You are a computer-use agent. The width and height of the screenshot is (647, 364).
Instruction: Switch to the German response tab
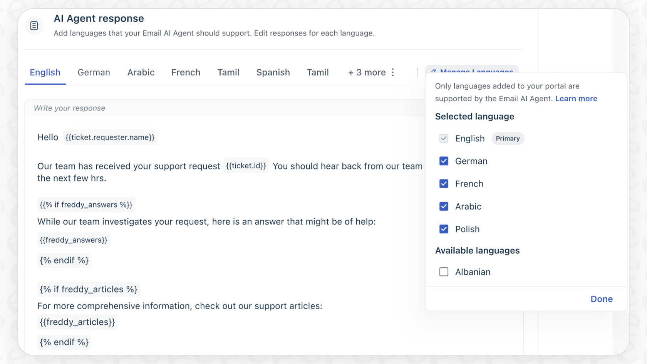pos(94,72)
